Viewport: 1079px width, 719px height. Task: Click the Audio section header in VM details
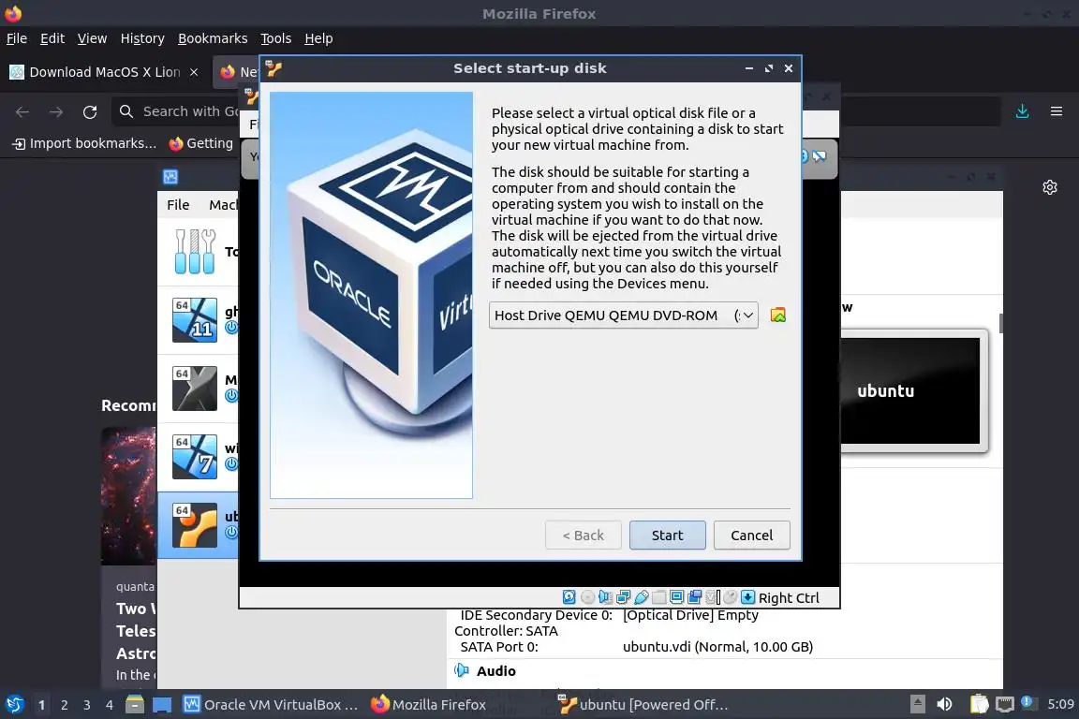[x=495, y=671]
